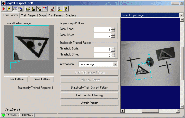Click the Untrain Pattern button
The width and height of the screenshot is (185, 118).
click(89, 103)
